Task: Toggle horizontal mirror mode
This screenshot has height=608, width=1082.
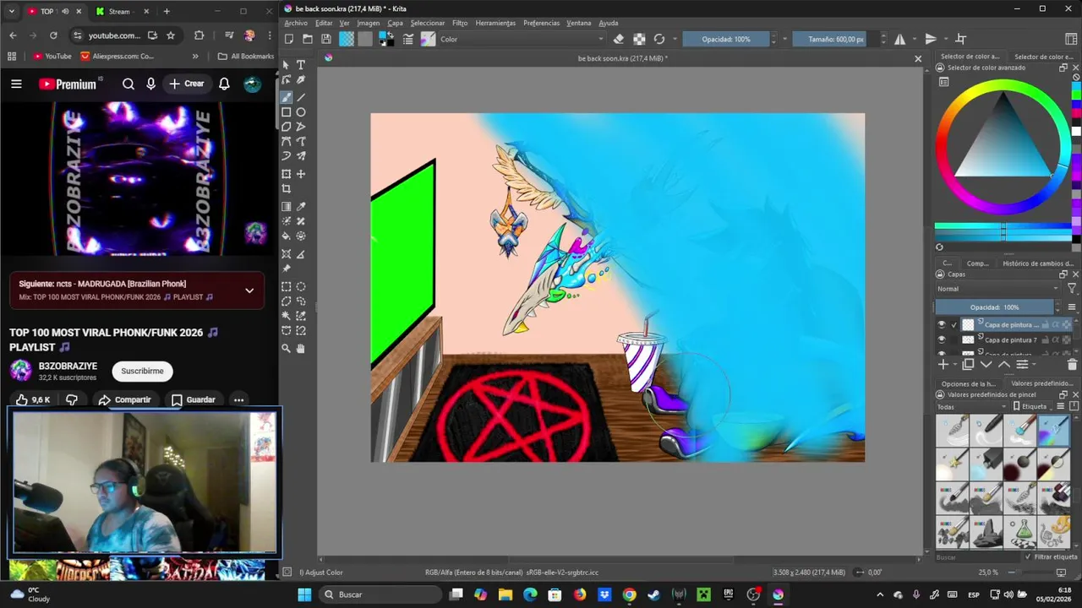Action: click(x=899, y=39)
